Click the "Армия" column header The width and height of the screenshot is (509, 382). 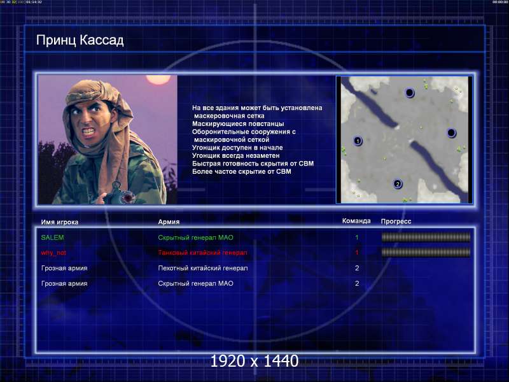(169, 222)
